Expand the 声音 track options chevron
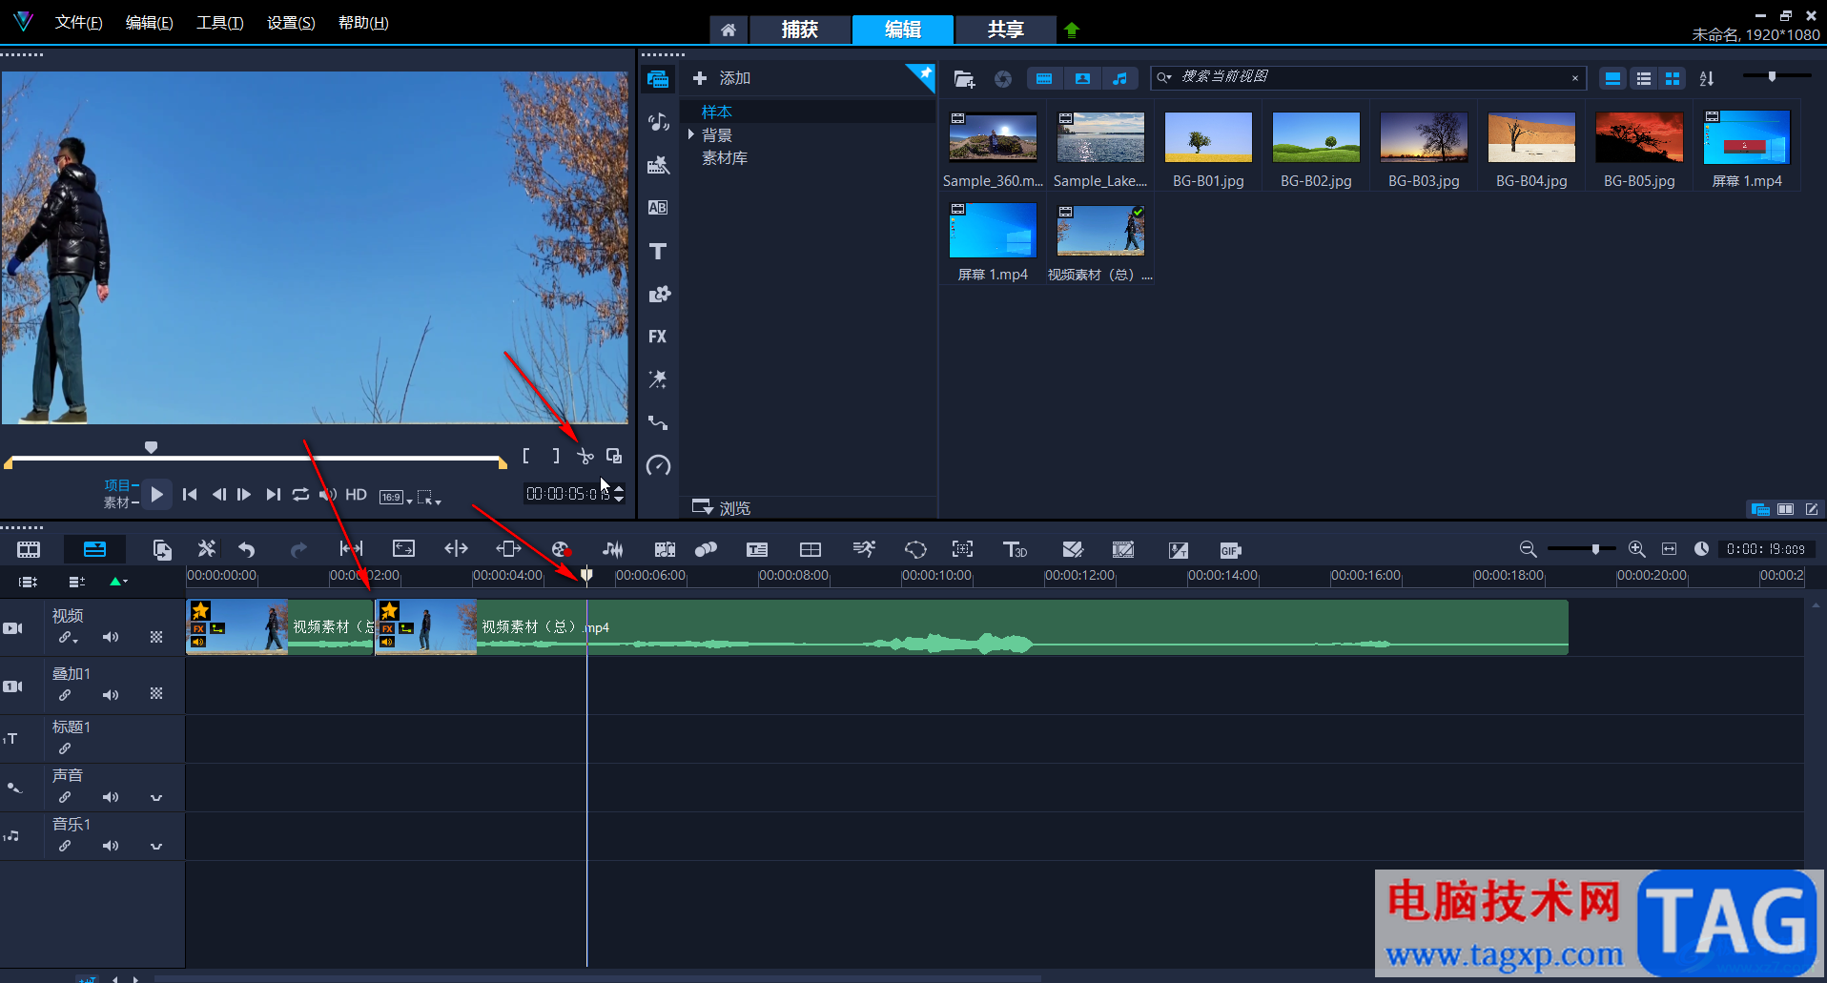 [x=156, y=797]
